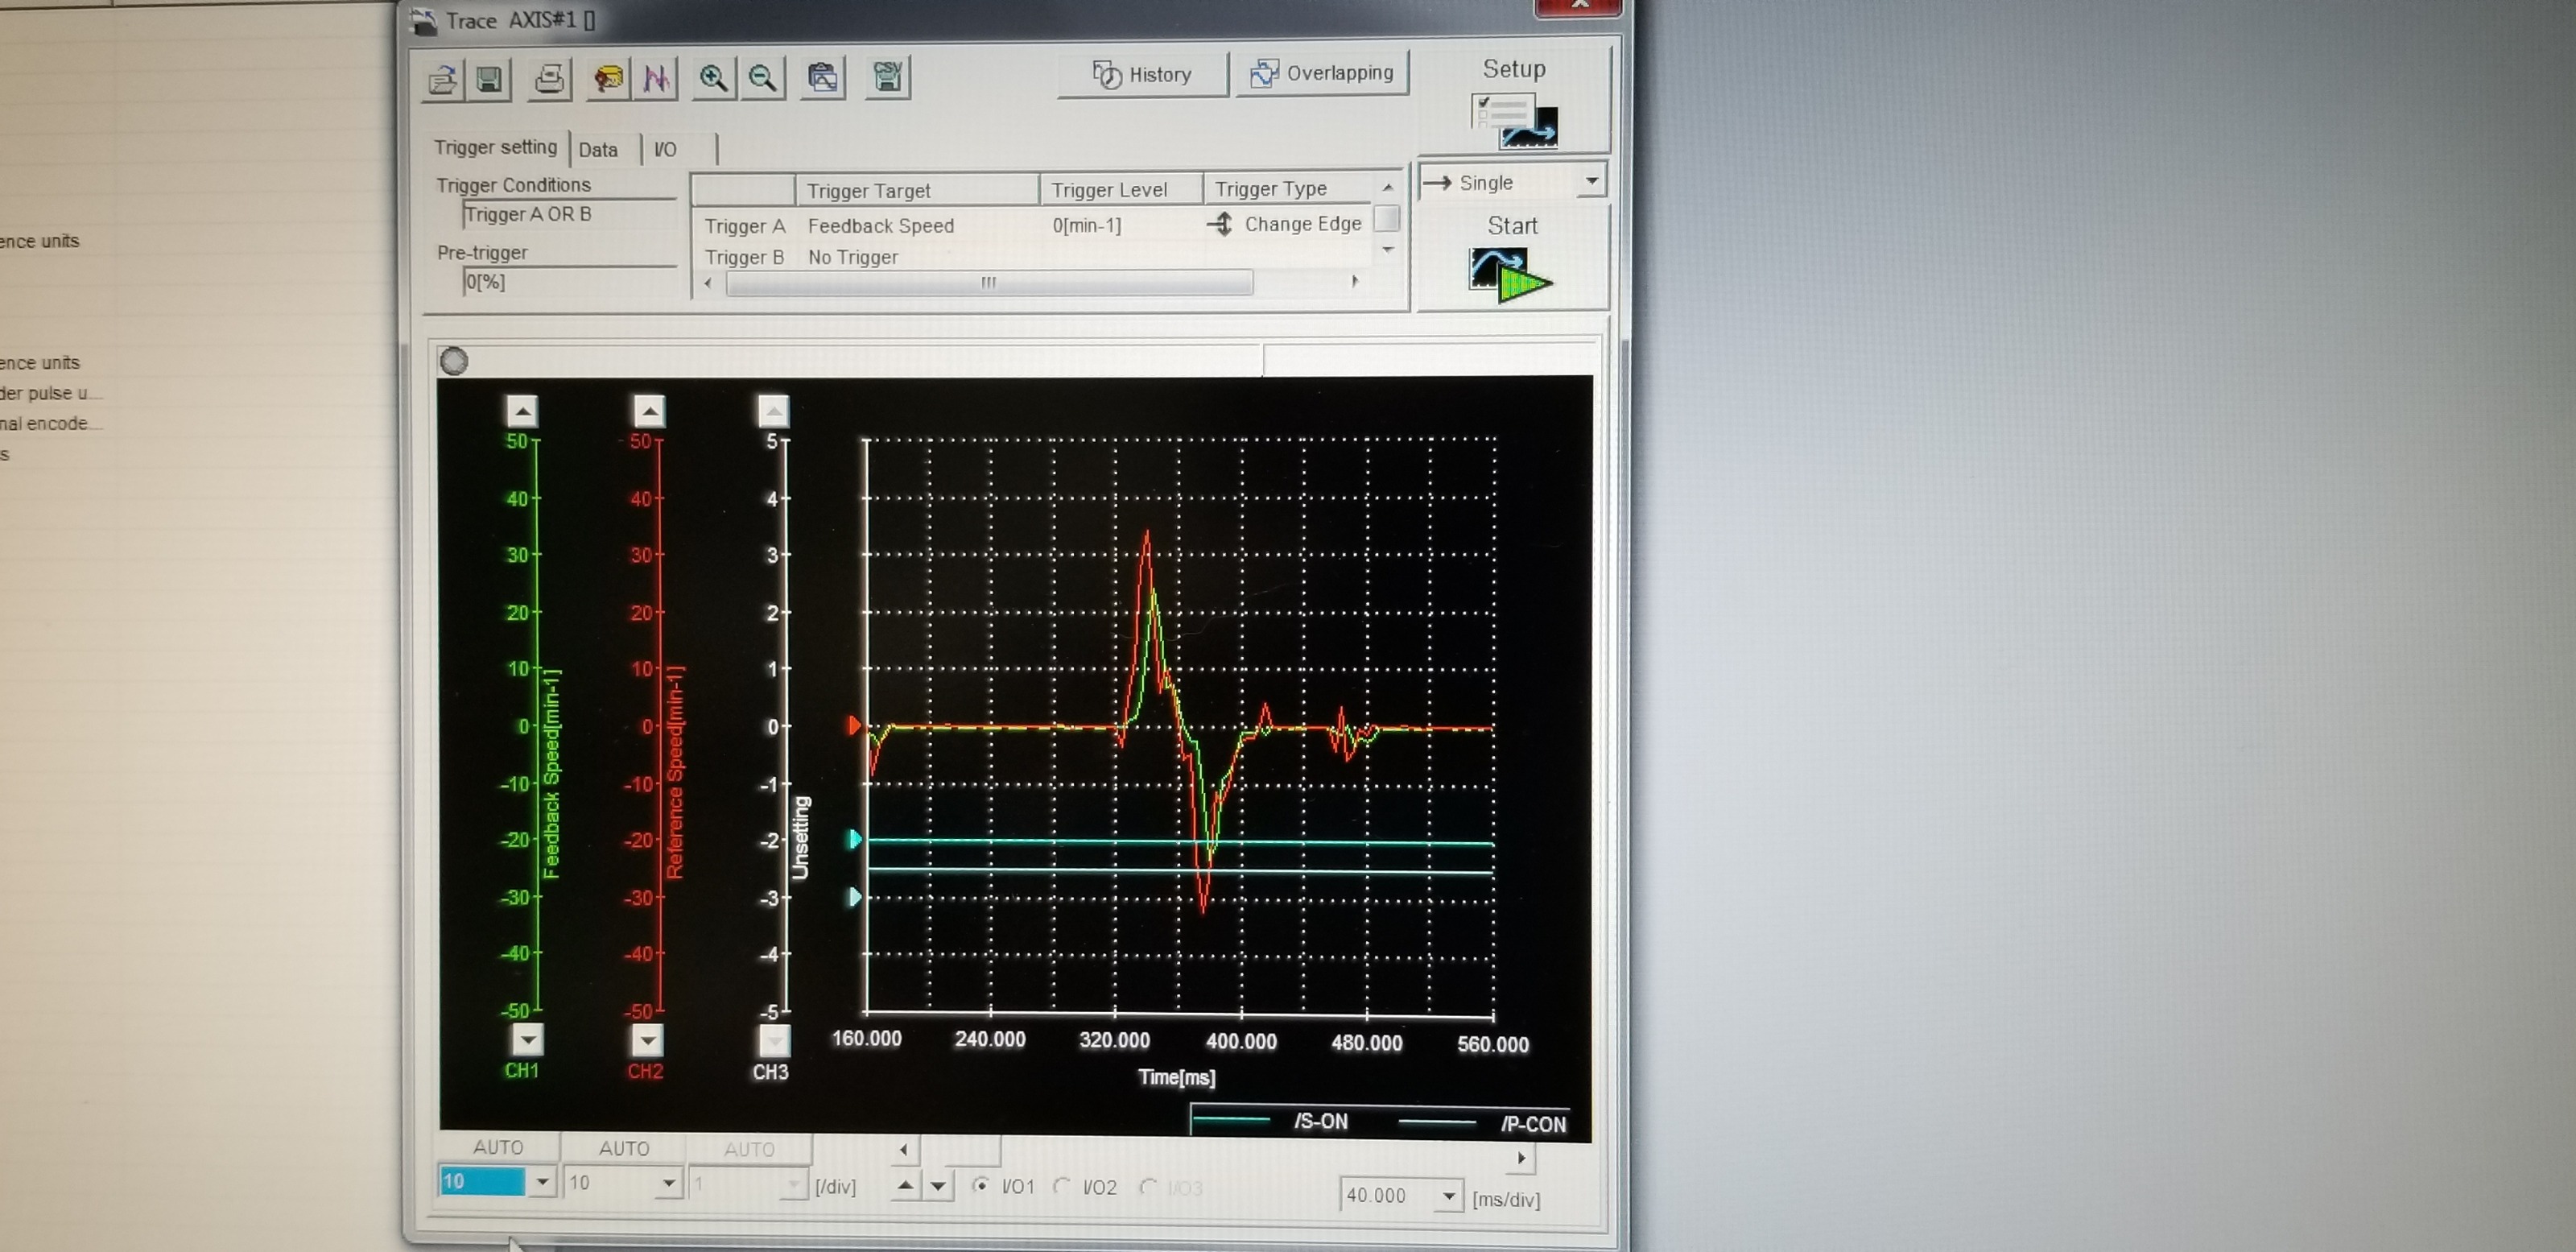Open the CH2 scale per-div dropdown
This screenshot has width=2576, height=1252.
click(x=669, y=1184)
